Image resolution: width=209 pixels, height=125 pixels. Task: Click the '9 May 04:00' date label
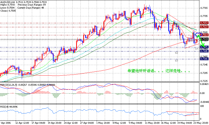[x=135, y=123]
